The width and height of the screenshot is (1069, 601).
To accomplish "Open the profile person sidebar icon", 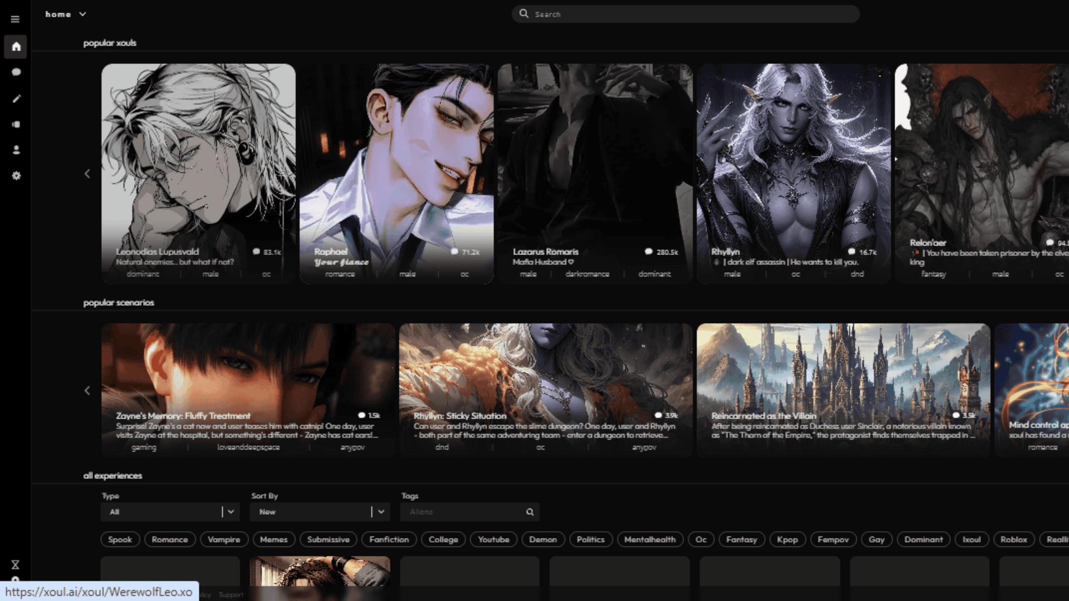I will (16, 150).
